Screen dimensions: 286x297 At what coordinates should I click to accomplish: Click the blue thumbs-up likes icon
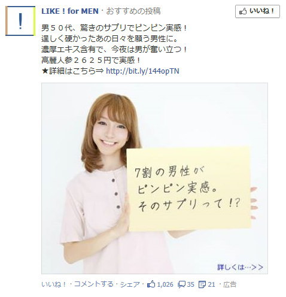151,284
